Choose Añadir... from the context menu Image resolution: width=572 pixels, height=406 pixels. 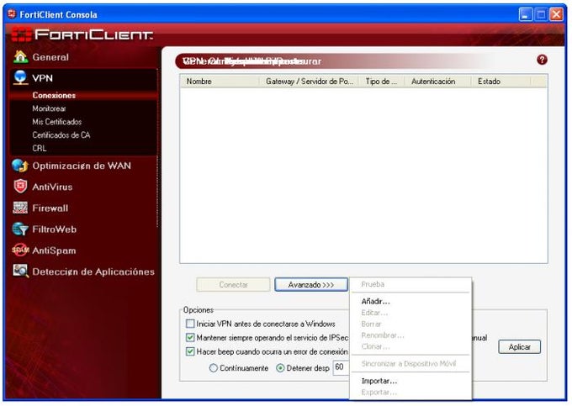(375, 302)
